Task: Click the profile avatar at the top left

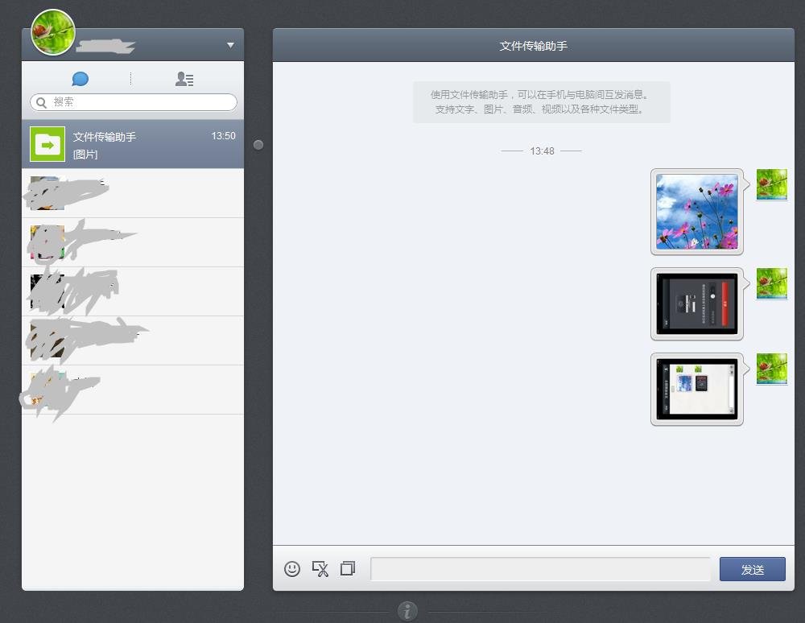Action: 53,32
